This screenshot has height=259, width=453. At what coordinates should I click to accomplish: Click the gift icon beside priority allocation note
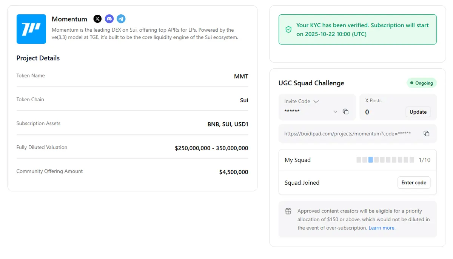coord(288,211)
